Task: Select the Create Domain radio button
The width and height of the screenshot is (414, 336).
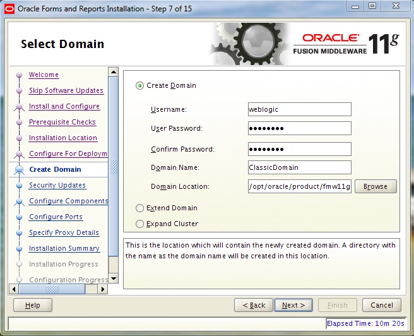Action: (x=140, y=86)
